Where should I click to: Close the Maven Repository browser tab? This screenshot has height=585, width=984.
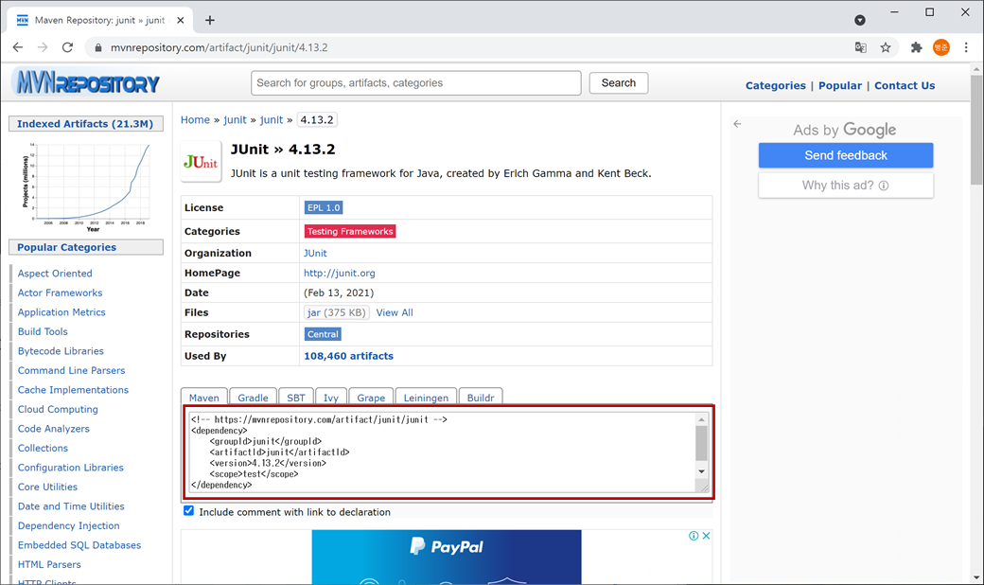pyautogui.click(x=180, y=20)
